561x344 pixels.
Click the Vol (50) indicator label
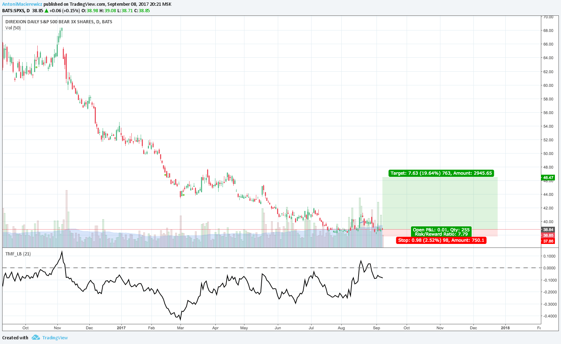pyautogui.click(x=13, y=28)
